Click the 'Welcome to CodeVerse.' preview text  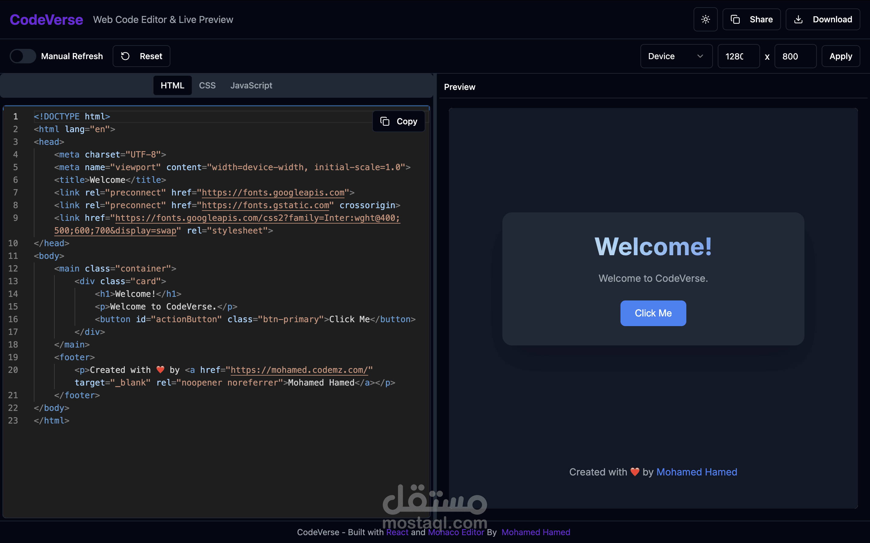pos(653,278)
